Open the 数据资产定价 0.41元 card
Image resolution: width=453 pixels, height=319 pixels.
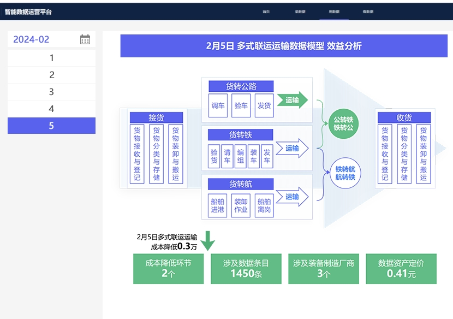pos(401,268)
